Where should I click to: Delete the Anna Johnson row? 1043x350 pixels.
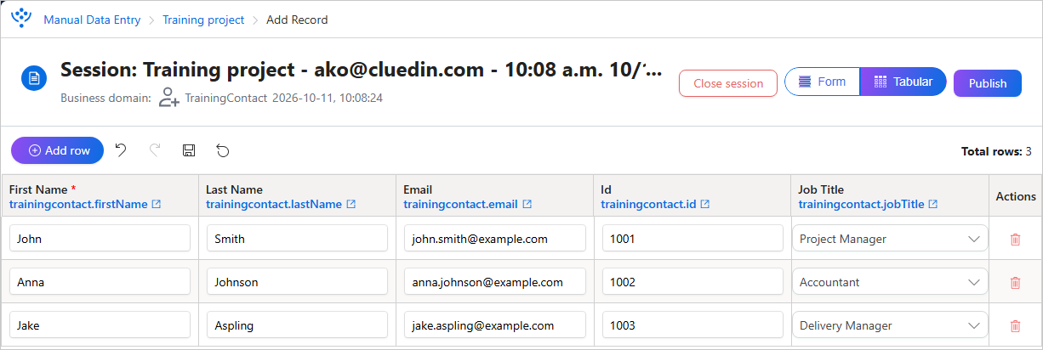click(1015, 282)
